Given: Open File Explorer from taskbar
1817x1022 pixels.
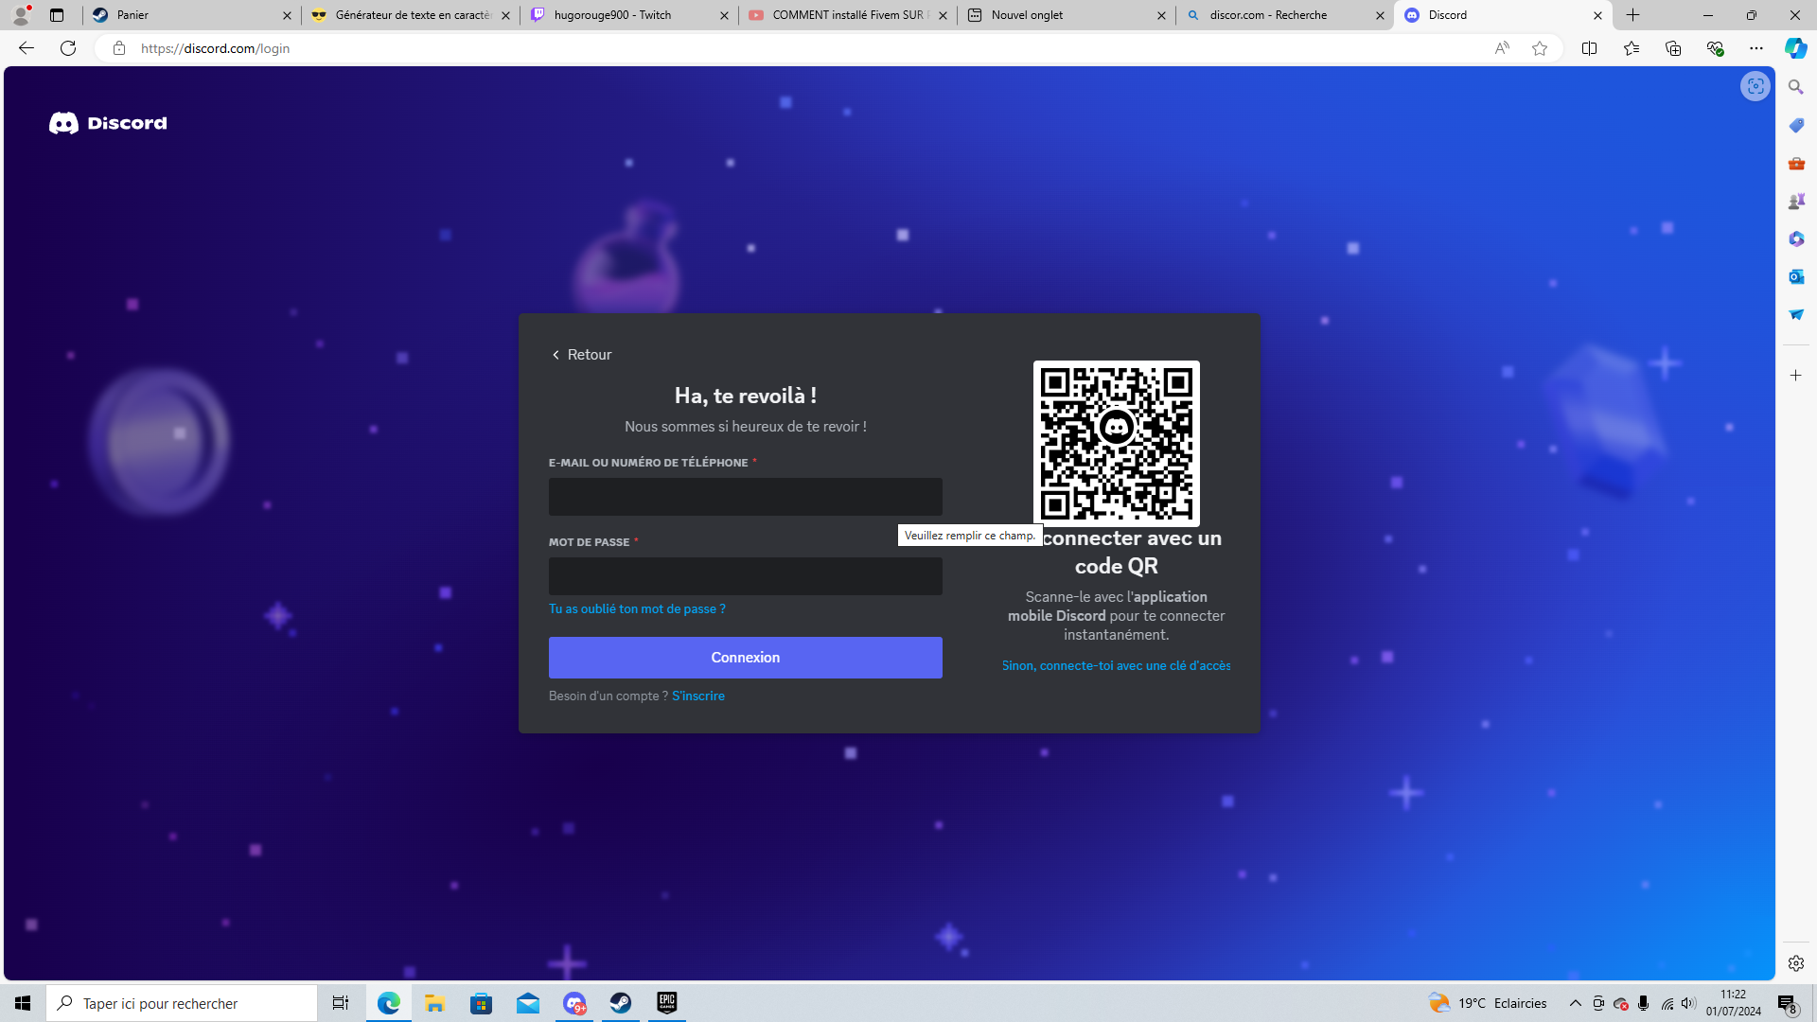Looking at the screenshot, I should (434, 1003).
